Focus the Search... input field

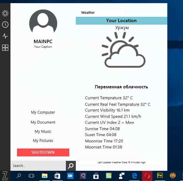(38, 166)
